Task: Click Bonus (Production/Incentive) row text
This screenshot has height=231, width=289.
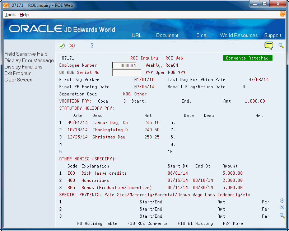Action: 117,188
